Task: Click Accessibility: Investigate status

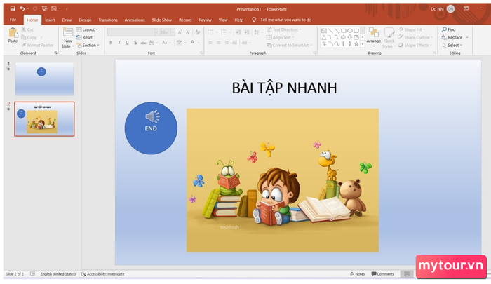Action: point(102,274)
